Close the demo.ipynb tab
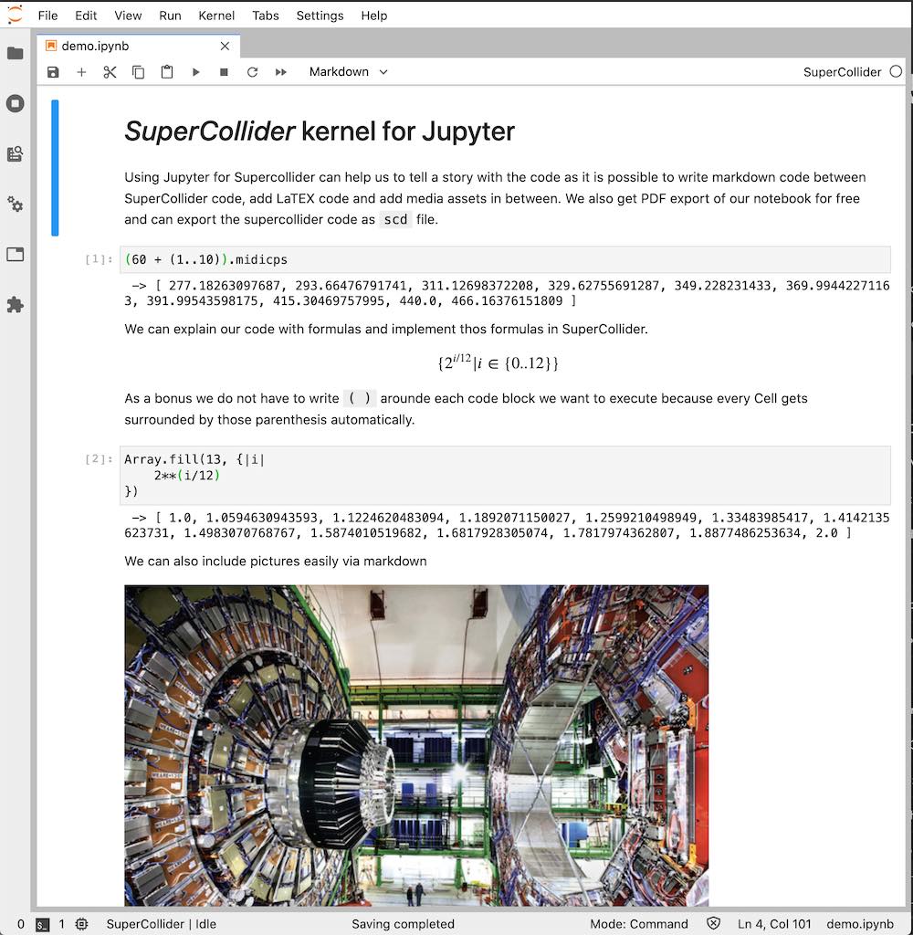Screen dimensions: 913x935 click(x=225, y=46)
